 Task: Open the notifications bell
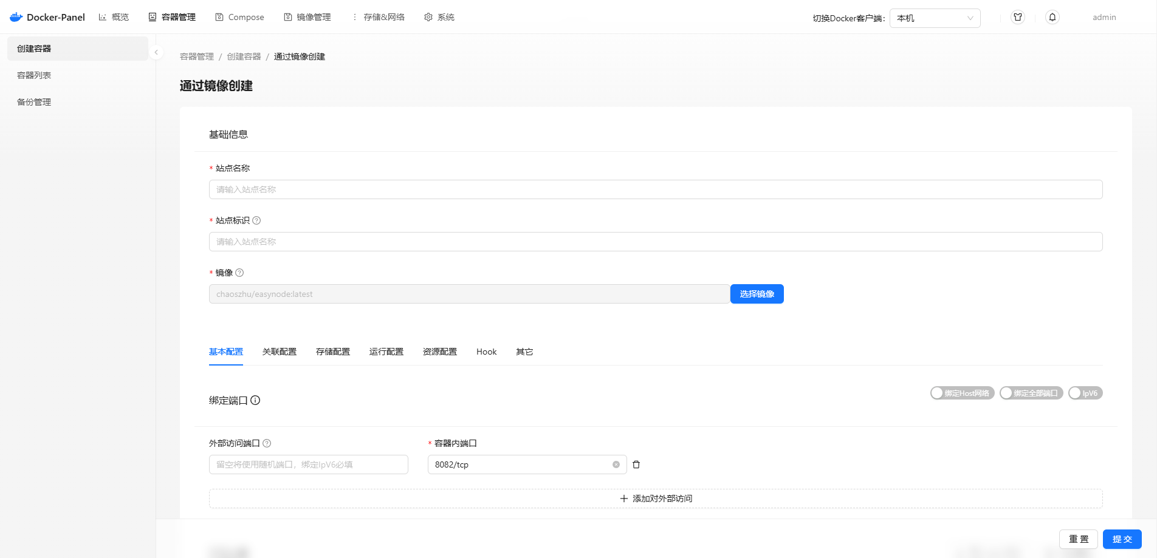pos(1052,17)
